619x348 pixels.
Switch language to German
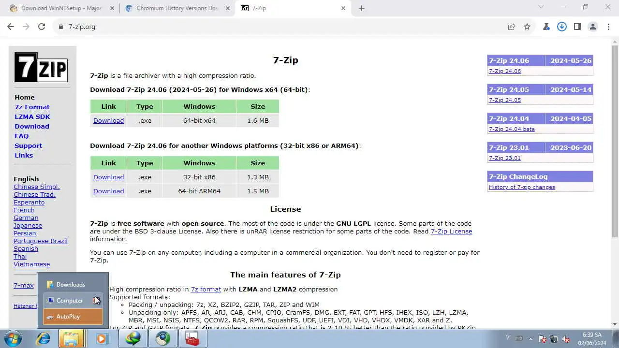(26, 217)
